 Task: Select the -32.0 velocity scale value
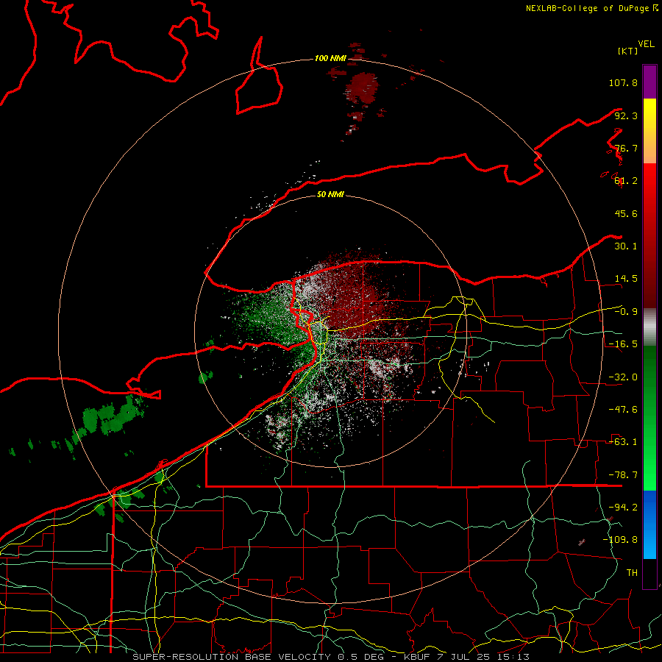pyautogui.click(x=623, y=377)
